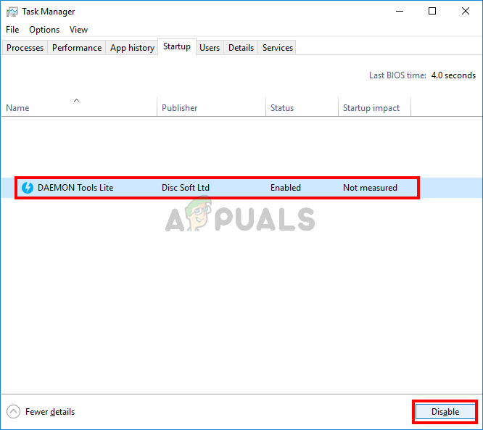The width and height of the screenshot is (483, 430).
Task: Click the Enabled status cell
Action: tap(286, 188)
